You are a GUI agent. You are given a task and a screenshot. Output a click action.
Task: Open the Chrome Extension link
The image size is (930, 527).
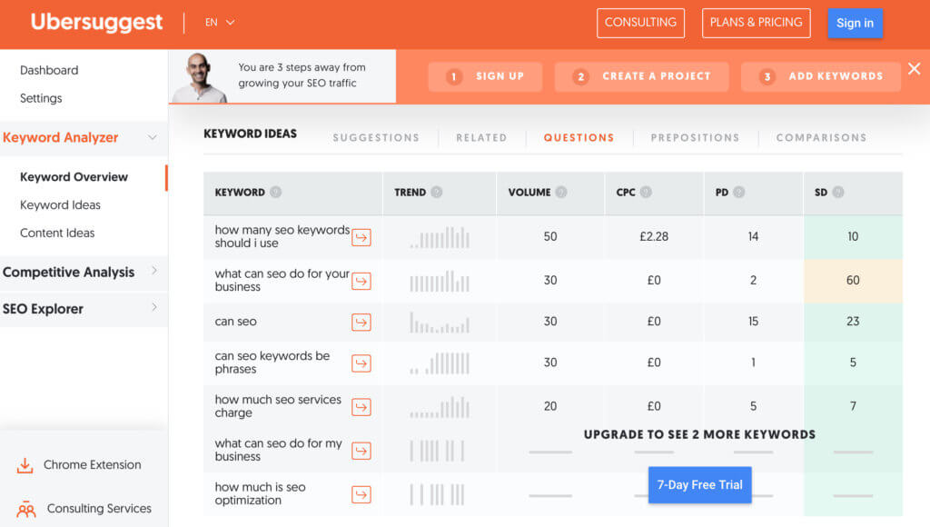[x=93, y=464]
